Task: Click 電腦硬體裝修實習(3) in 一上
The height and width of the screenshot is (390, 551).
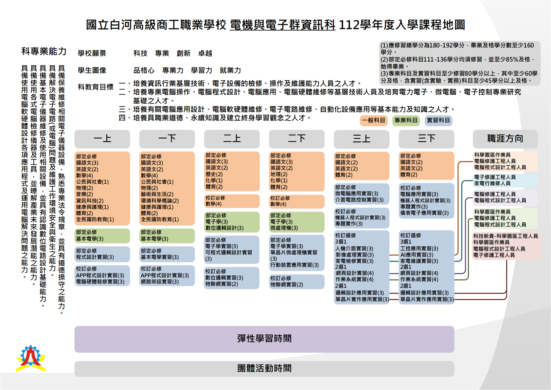Action: pos(100,282)
